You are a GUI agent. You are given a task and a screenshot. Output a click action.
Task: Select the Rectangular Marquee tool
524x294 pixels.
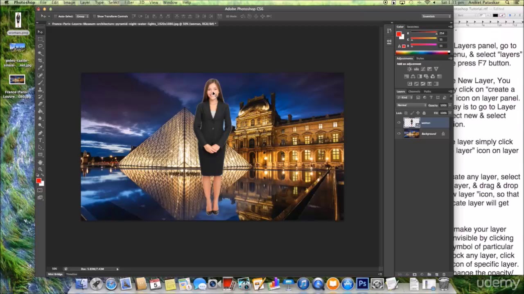tap(40, 39)
